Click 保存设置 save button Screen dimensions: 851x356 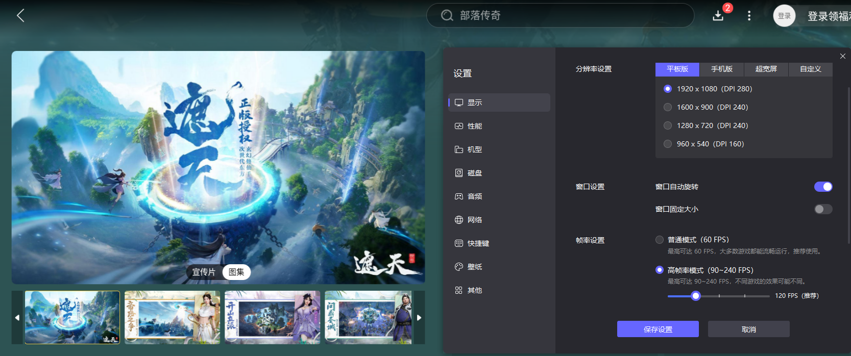tap(658, 329)
